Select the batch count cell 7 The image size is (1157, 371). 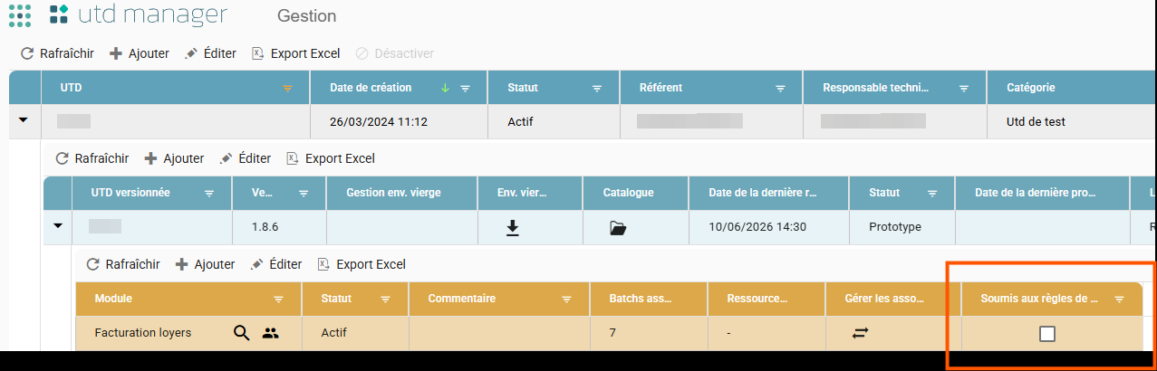(x=649, y=333)
